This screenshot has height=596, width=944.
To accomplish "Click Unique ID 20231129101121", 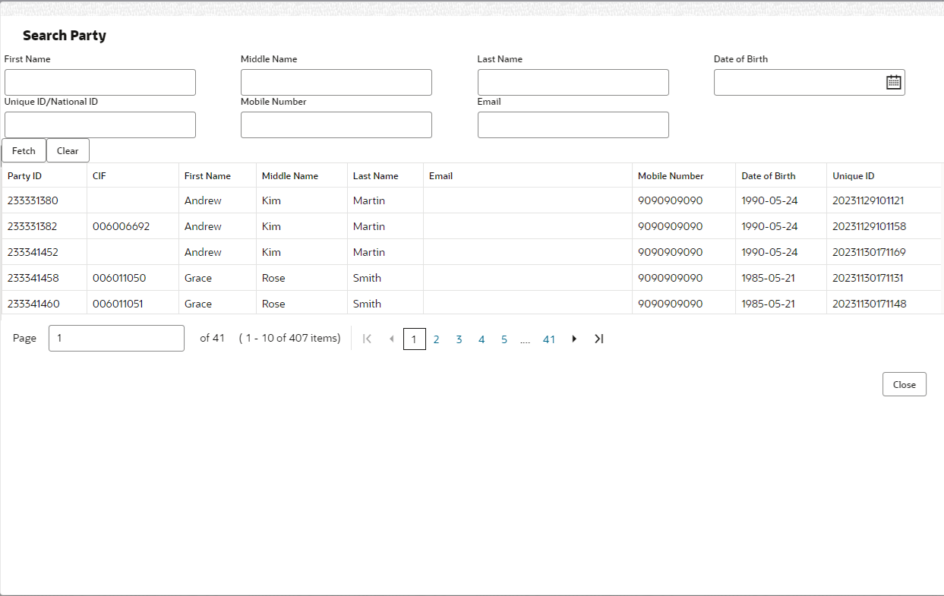I will pyautogui.click(x=868, y=200).
